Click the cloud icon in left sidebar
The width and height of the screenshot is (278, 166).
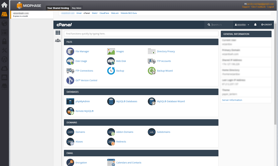tap(4, 68)
